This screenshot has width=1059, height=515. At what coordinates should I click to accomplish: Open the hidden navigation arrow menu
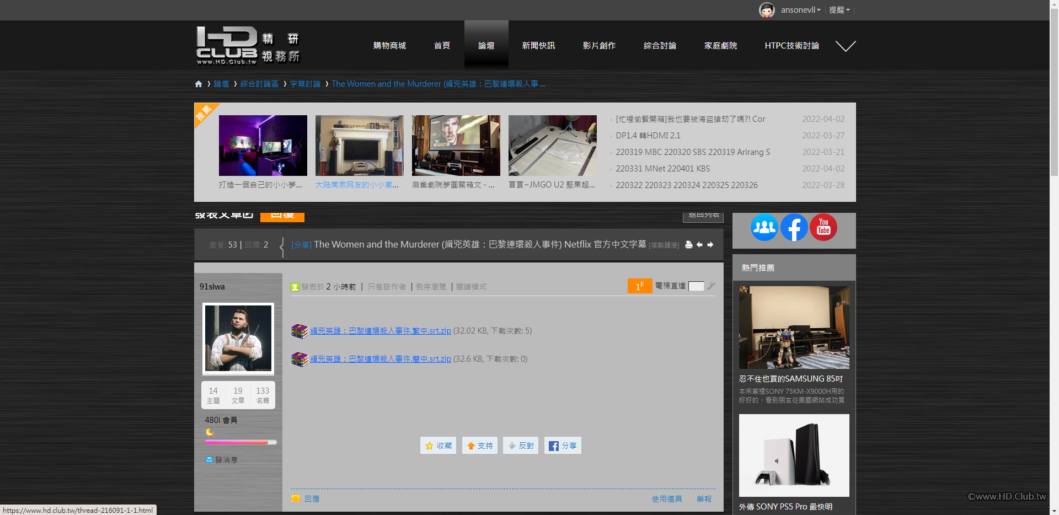pyautogui.click(x=846, y=46)
